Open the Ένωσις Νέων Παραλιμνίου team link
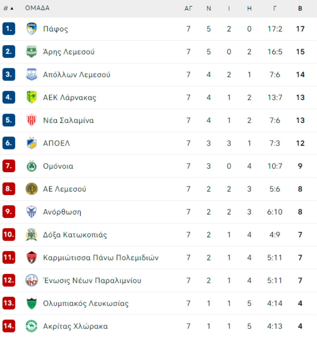 point(92,281)
